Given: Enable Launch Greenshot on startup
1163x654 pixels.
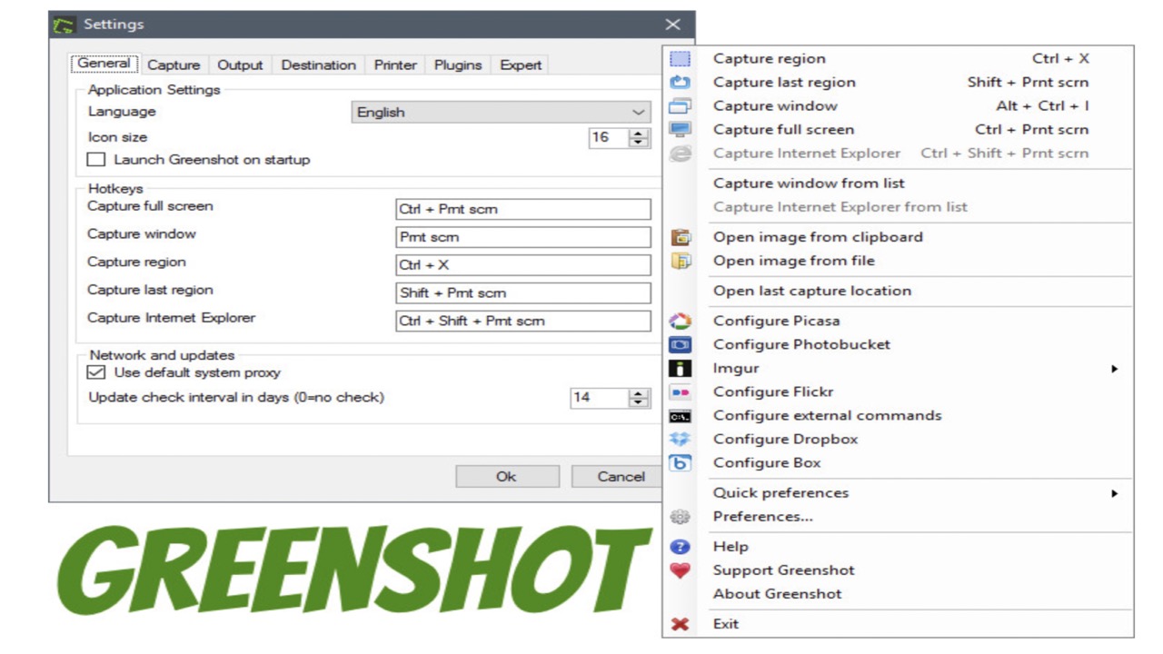Looking at the screenshot, I should [x=96, y=160].
